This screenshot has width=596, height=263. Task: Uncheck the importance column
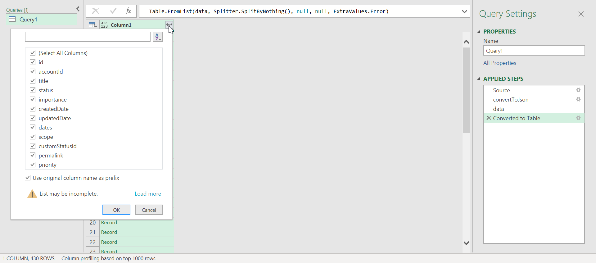33,99
